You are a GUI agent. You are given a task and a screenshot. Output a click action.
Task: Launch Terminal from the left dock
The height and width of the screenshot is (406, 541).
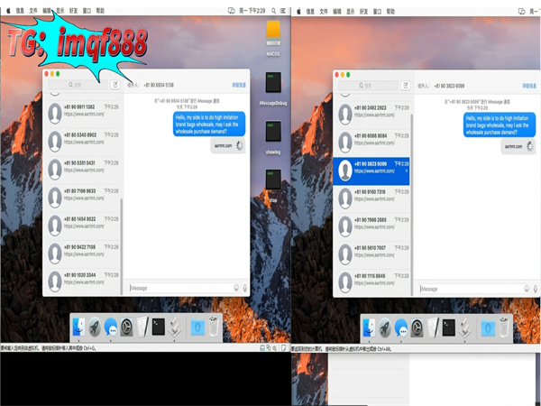159,327
